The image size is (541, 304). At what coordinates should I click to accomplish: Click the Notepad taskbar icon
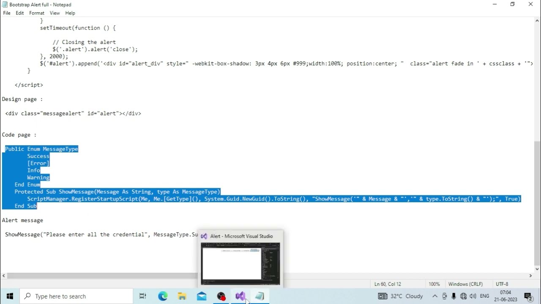pos(260,296)
